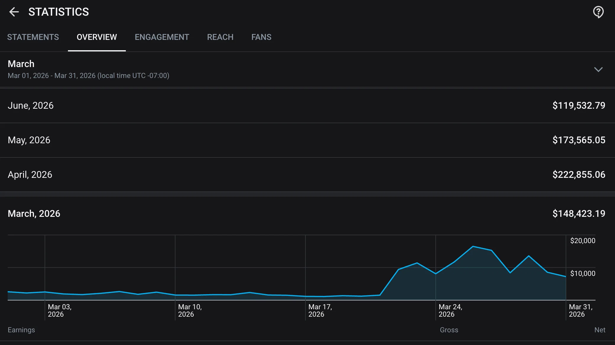Click the Mar 10, 2026 axis marker
The width and height of the screenshot is (615, 345).
coord(190,310)
